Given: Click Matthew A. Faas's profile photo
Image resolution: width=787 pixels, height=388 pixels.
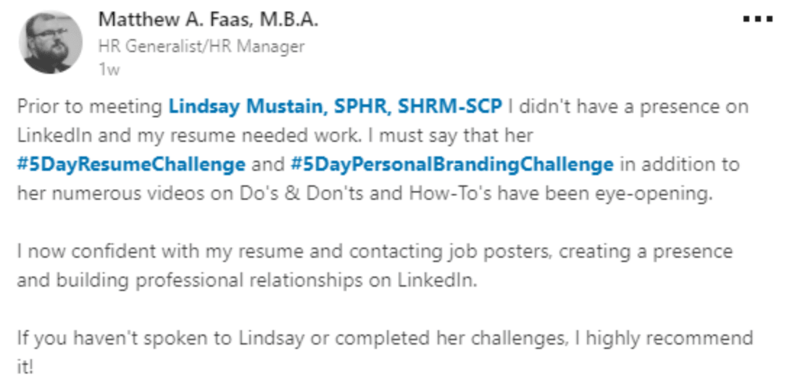Looking at the screenshot, I should coord(52,43).
